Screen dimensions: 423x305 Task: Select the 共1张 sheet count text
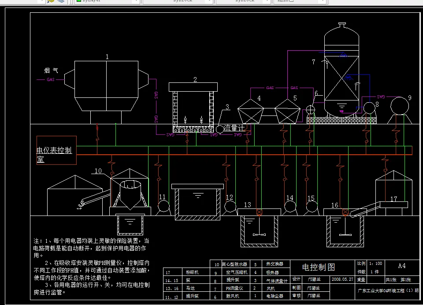click(x=391, y=279)
